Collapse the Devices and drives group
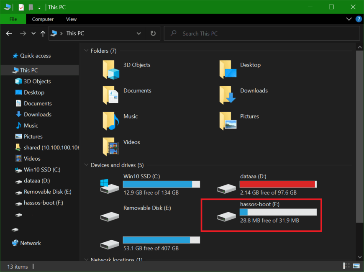This screenshot has height=272, width=364. 86,165
